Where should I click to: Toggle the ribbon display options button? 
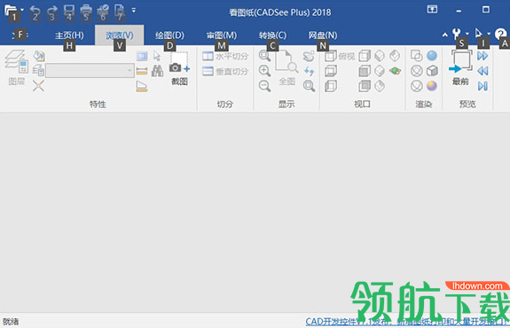pos(432,10)
